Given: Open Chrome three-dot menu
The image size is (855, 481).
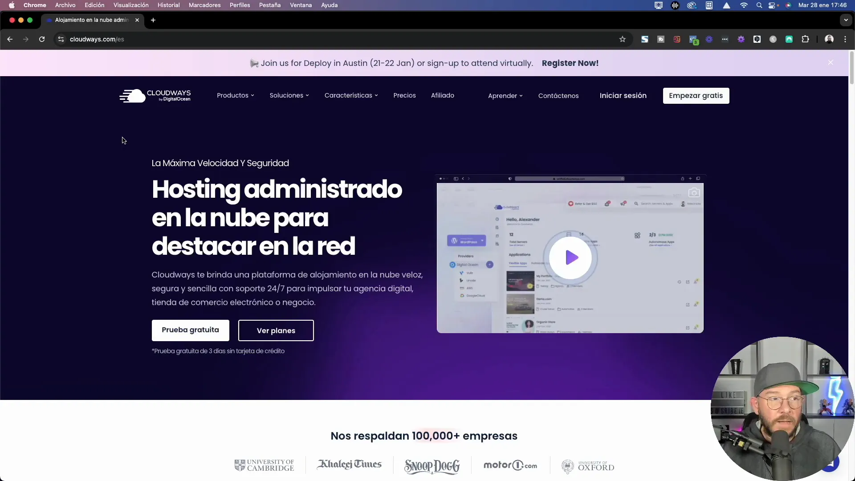Looking at the screenshot, I should tap(845, 39).
